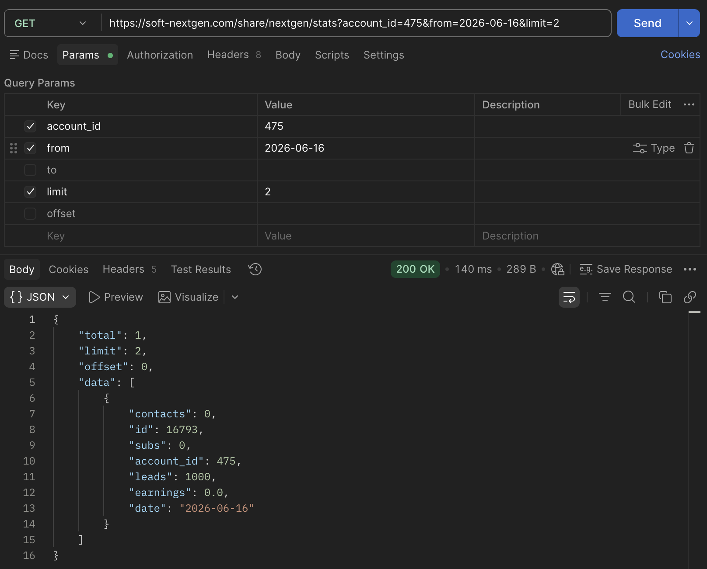707x569 pixels.
Task: Click the response scrollbar thumb
Action: [694, 312]
